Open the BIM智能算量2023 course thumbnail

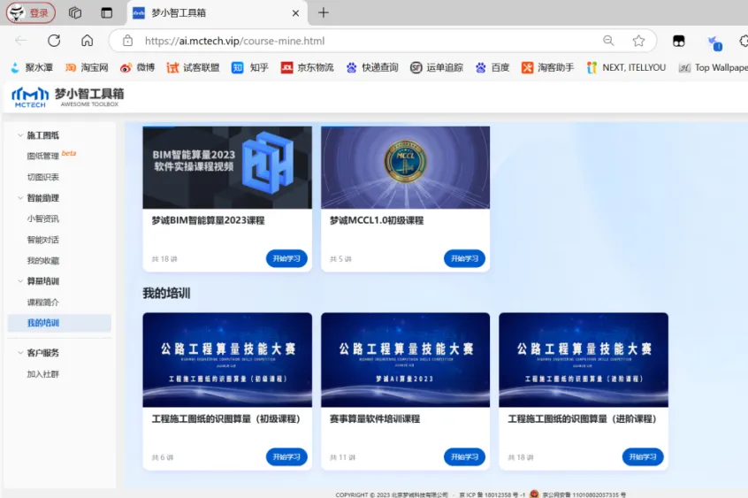(227, 167)
